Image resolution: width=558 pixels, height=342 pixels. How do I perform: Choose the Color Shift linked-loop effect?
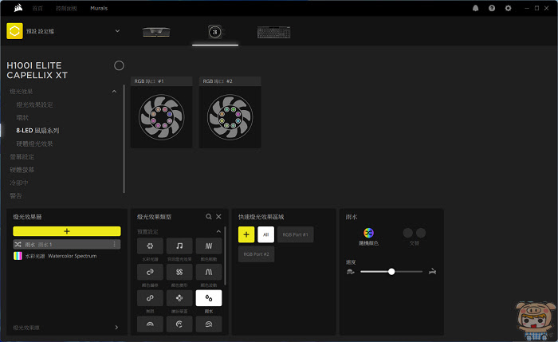pos(150,272)
